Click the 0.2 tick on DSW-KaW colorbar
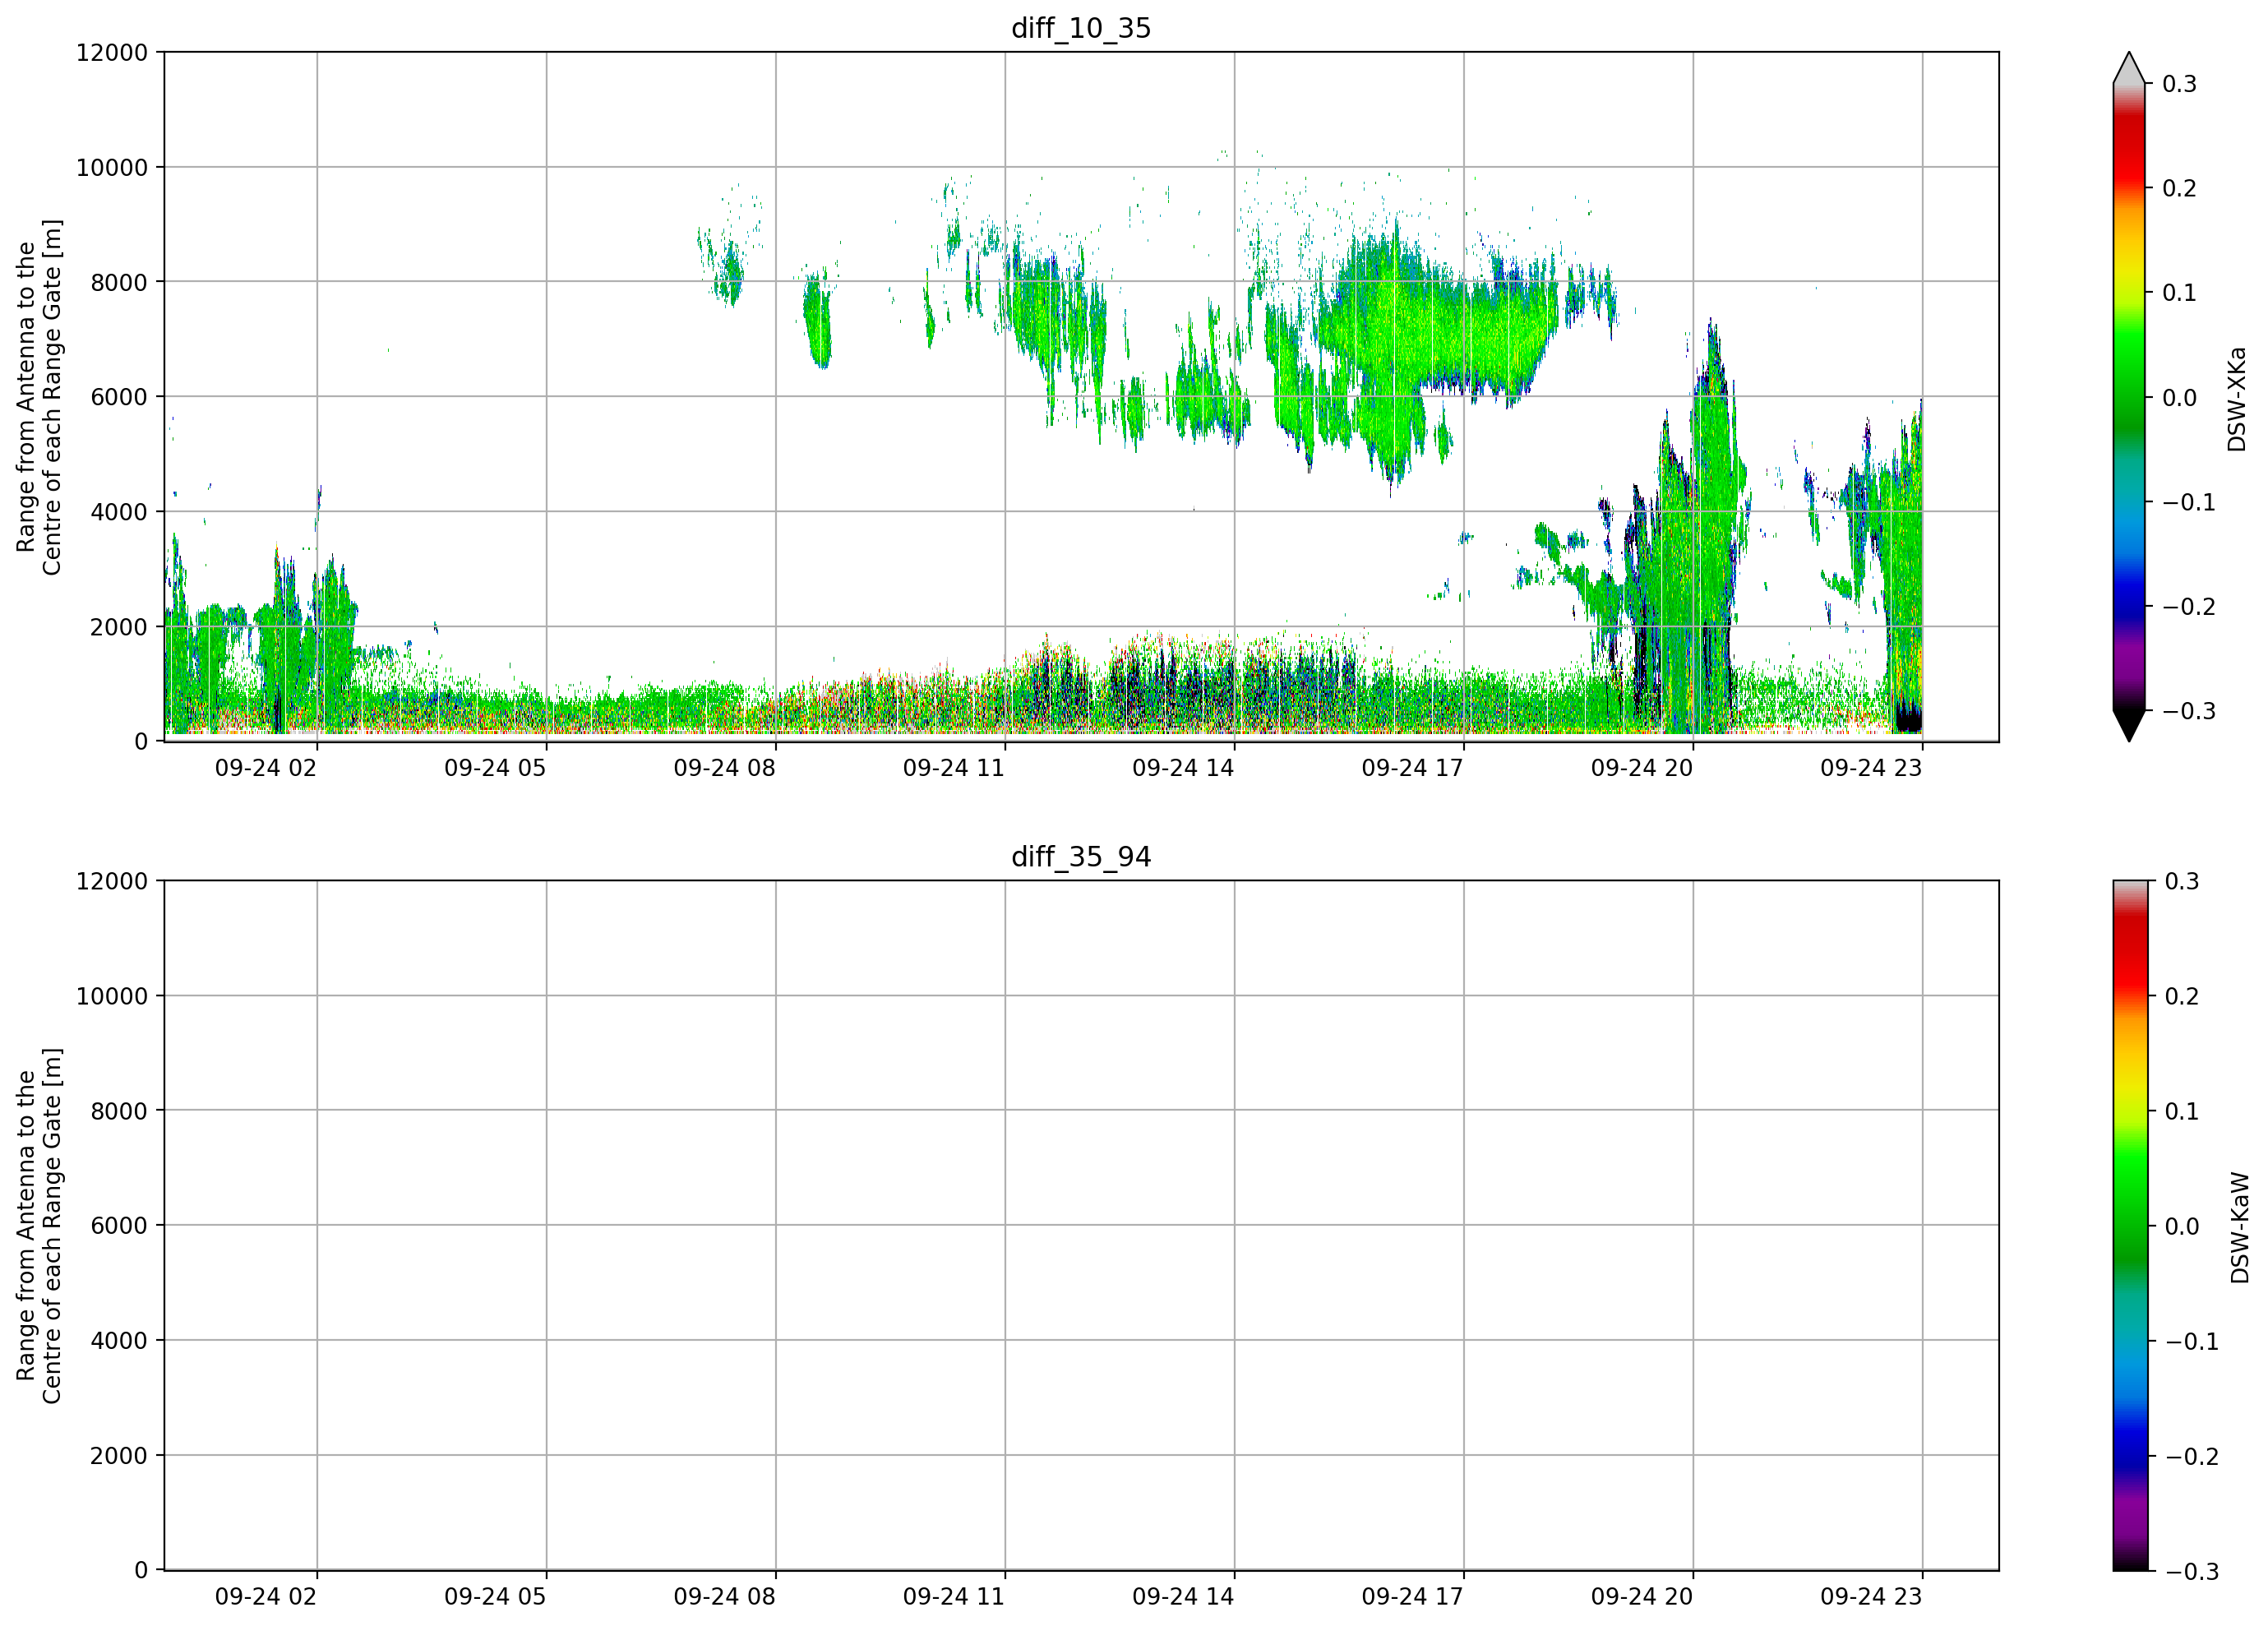This screenshot has height=1626, width=2268. [2182, 996]
